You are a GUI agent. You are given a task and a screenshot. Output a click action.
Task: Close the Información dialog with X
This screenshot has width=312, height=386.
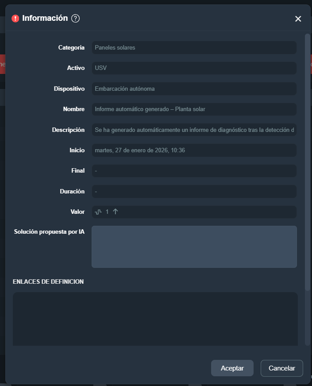[x=298, y=19]
